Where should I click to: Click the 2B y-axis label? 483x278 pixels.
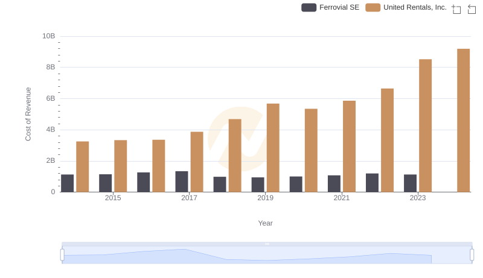click(x=51, y=160)
